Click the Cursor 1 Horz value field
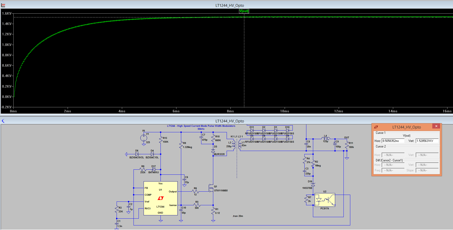 pyautogui.click(x=393, y=141)
